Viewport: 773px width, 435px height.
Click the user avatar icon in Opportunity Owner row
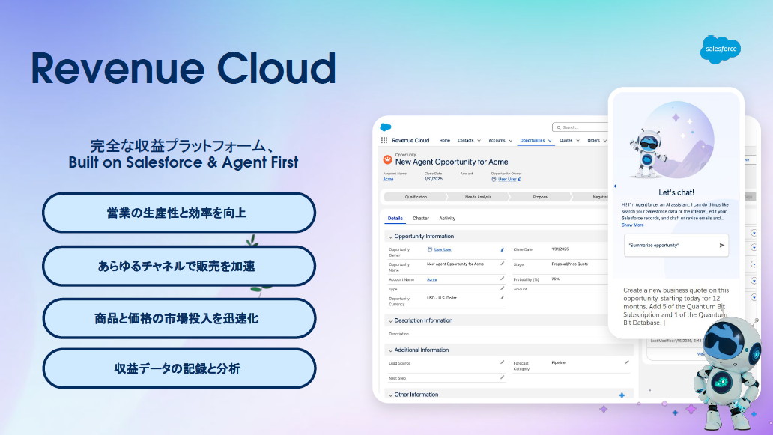(x=430, y=250)
